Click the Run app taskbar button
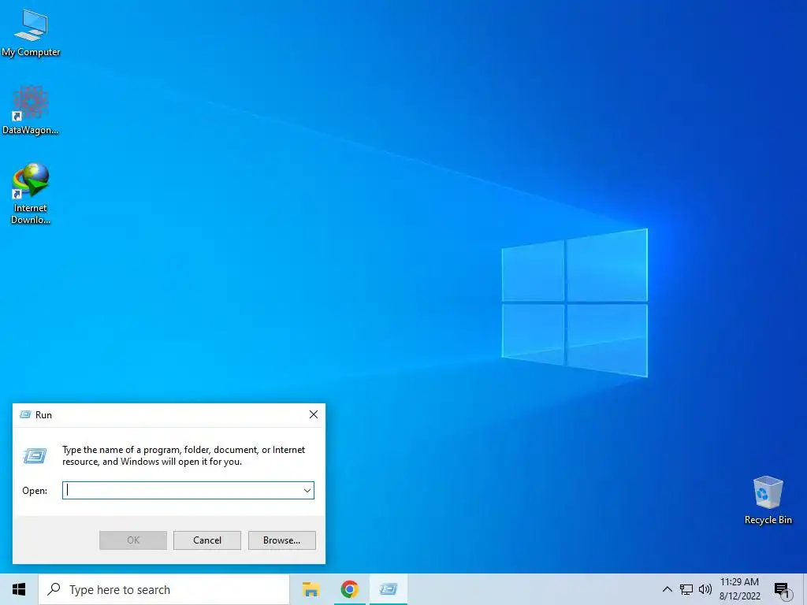This screenshot has width=807, height=605. coord(389,589)
